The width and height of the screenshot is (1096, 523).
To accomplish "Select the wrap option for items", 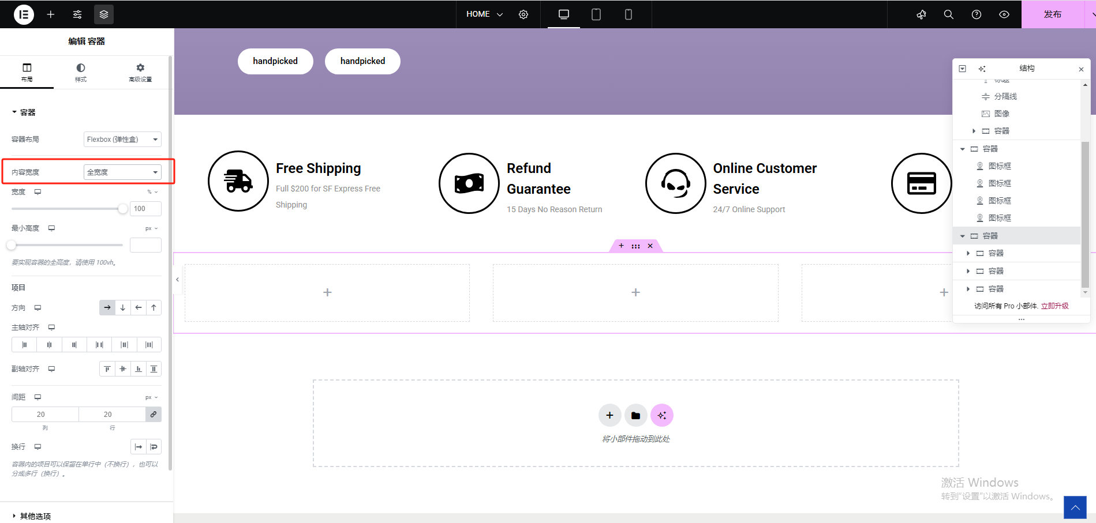I will tap(154, 447).
